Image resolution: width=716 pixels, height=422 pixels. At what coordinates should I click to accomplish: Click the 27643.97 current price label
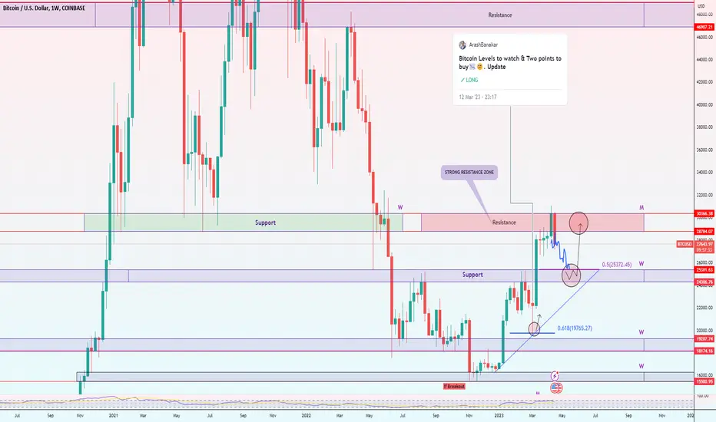704,244
